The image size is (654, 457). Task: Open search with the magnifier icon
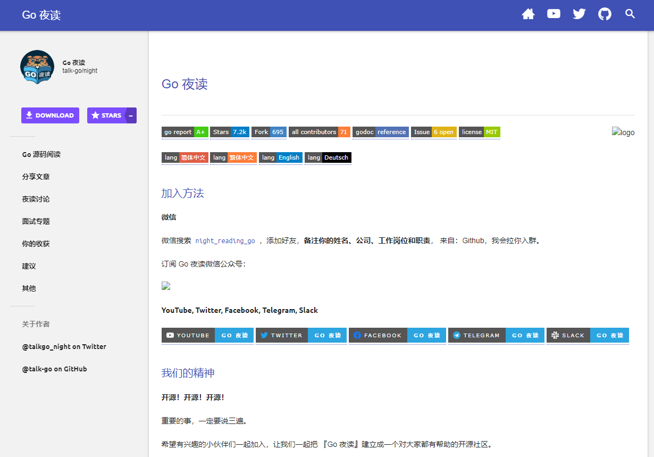pos(630,14)
